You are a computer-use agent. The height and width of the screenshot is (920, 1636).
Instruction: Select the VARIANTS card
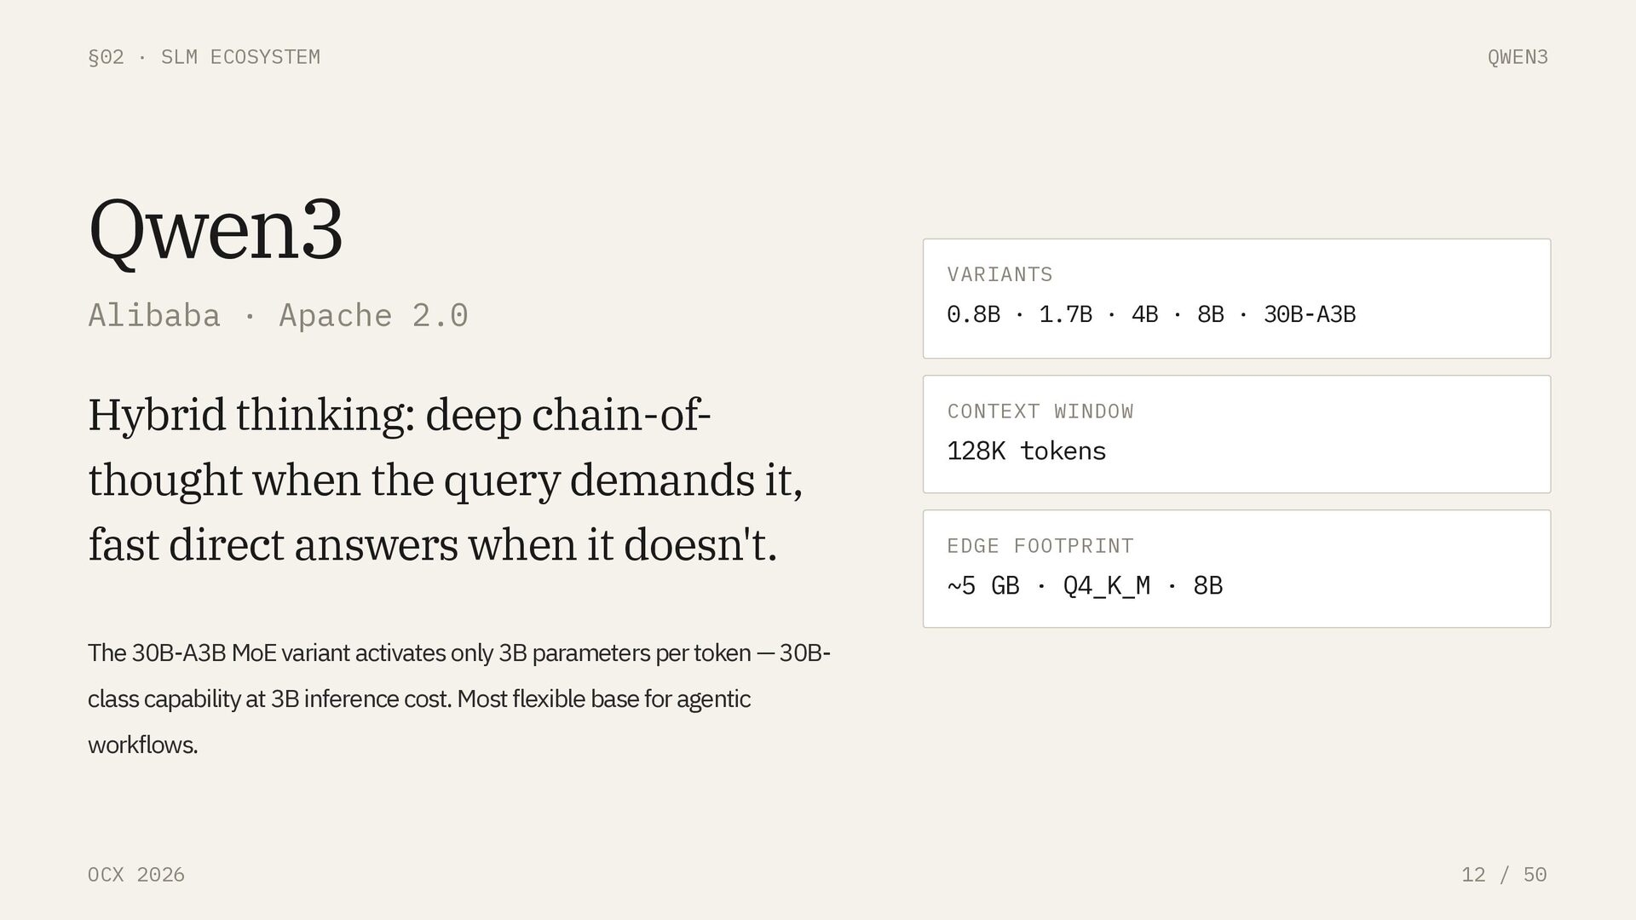coord(1236,298)
